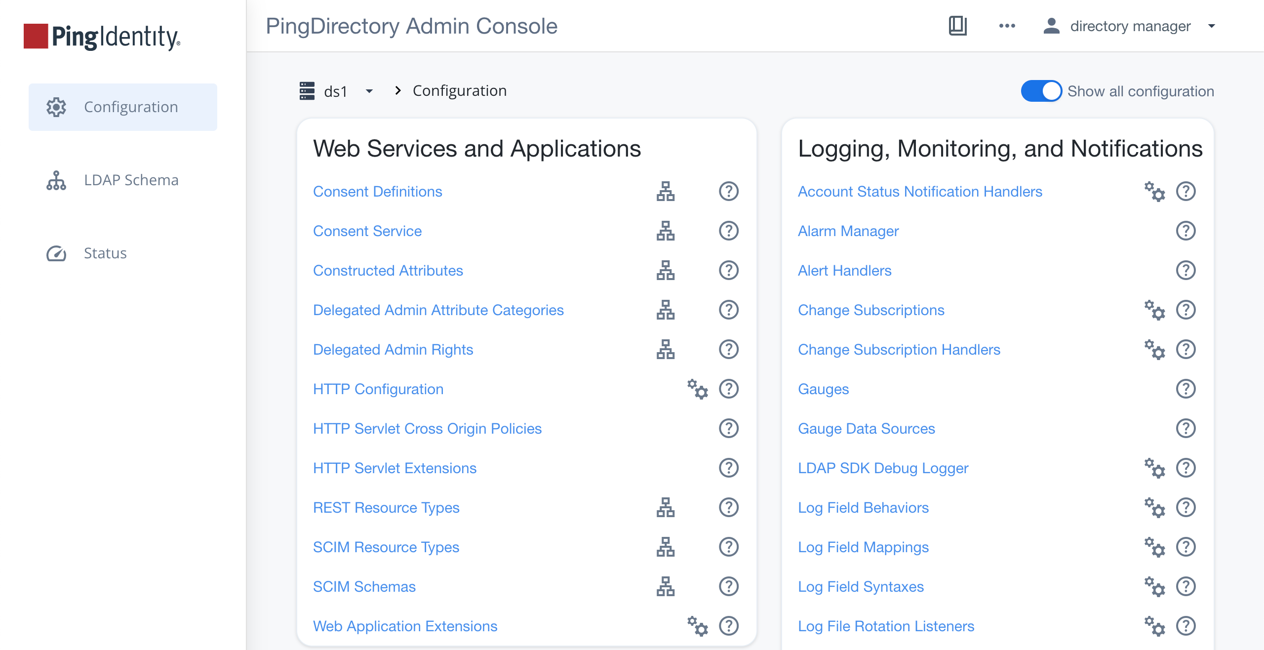Viewport: 1264px width, 650px height.
Task: Click hierarchy icon for SCIM Schemas
Action: (666, 586)
